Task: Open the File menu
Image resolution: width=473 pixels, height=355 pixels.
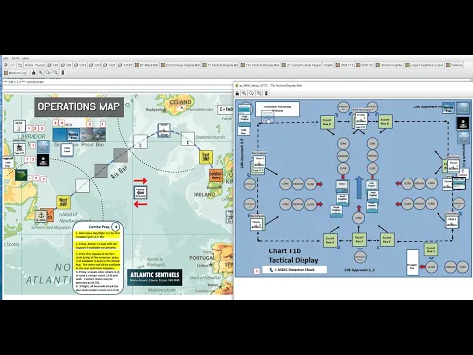Action: click(6, 58)
